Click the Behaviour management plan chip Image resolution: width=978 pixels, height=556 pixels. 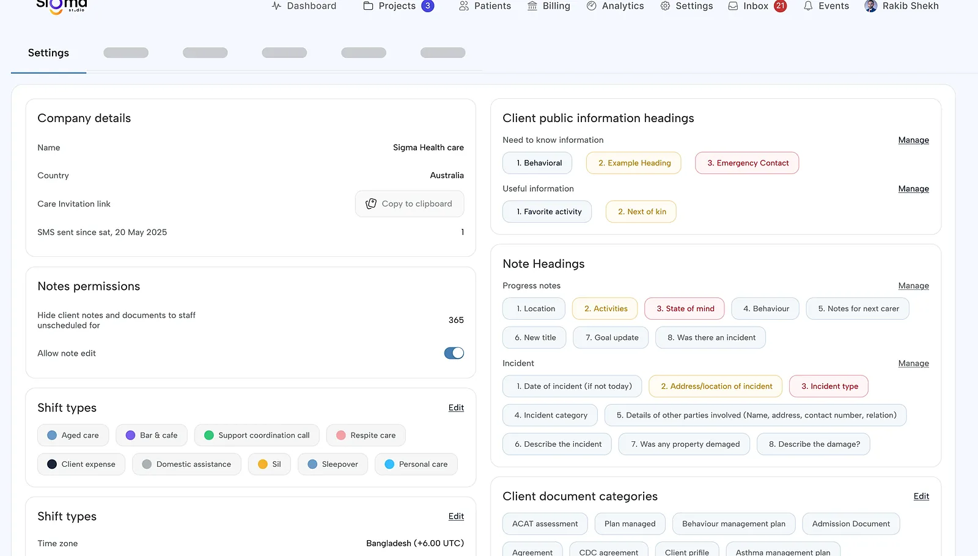(x=734, y=524)
